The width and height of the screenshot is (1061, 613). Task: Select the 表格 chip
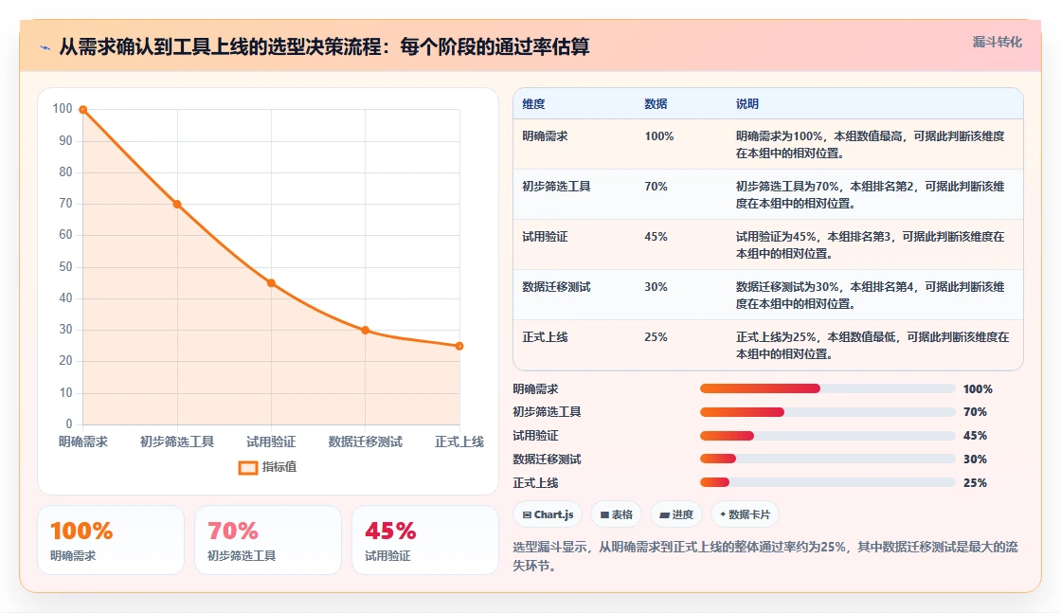tap(617, 514)
